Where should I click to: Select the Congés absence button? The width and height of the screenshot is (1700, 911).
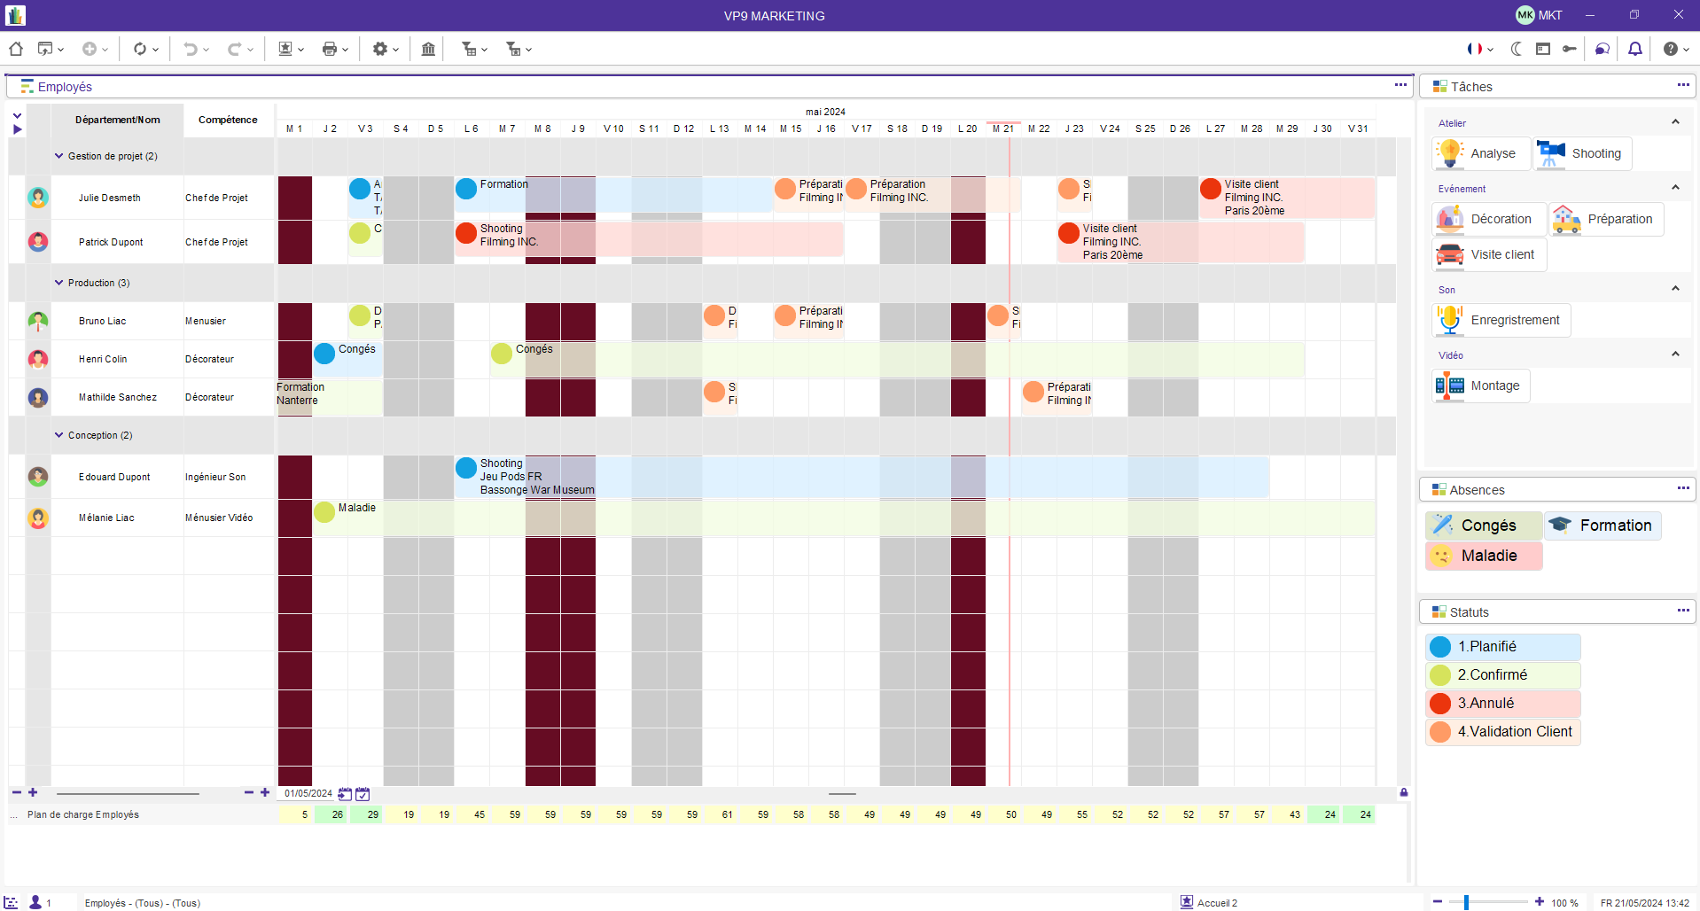[x=1484, y=526]
